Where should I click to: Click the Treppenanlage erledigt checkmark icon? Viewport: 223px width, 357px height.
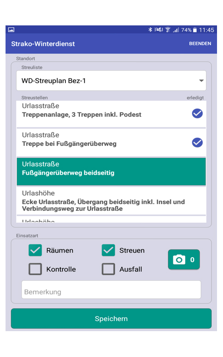(197, 114)
